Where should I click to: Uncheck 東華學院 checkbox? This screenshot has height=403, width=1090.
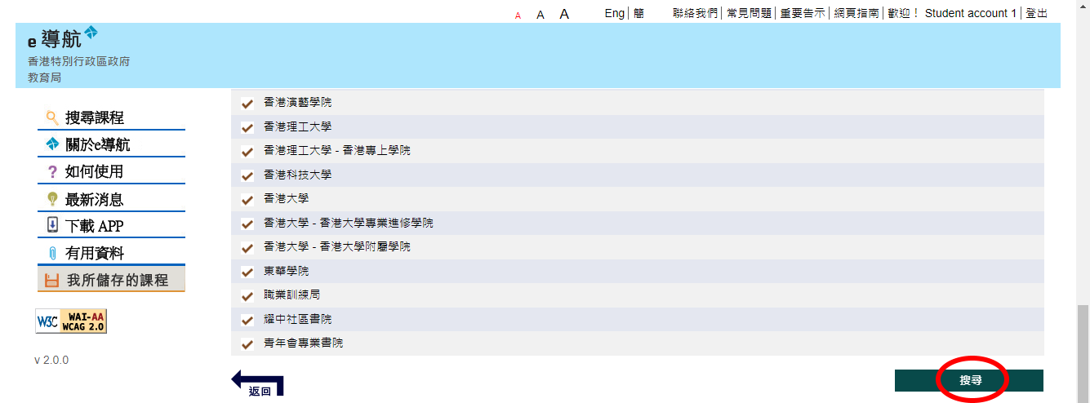(247, 272)
